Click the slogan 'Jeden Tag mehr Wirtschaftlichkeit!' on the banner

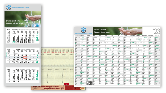pyautogui.click(x=46, y=86)
